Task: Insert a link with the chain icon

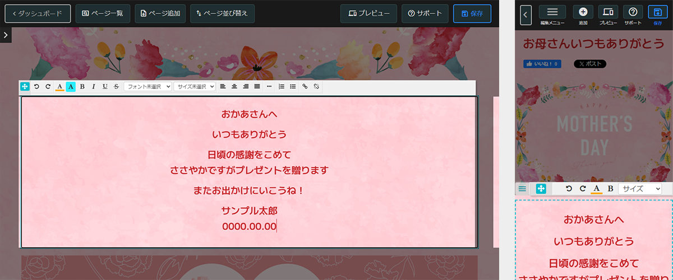Action: click(x=305, y=87)
